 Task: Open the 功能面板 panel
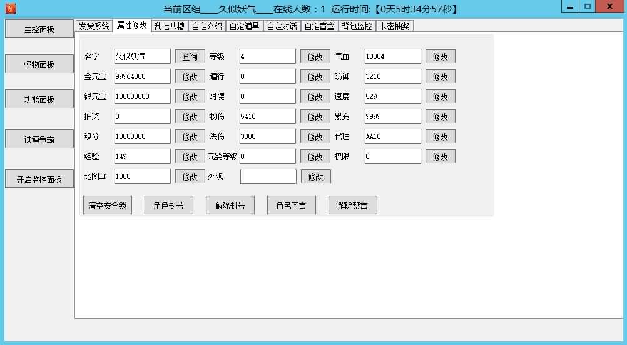point(39,99)
